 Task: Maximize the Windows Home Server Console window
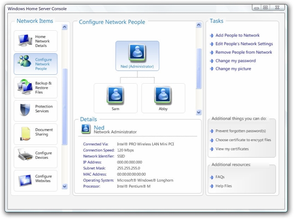click(266, 7)
